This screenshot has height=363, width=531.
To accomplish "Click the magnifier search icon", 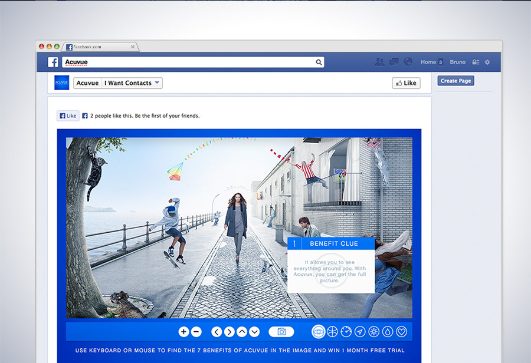I will click(319, 62).
